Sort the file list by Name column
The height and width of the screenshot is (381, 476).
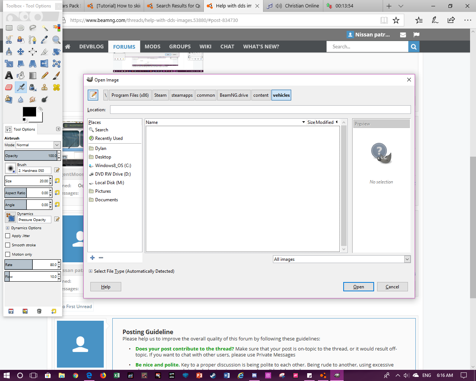(225, 122)
